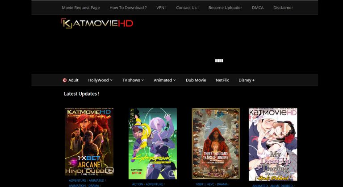Click the loading bars indicator in banner

coord(219,61)
